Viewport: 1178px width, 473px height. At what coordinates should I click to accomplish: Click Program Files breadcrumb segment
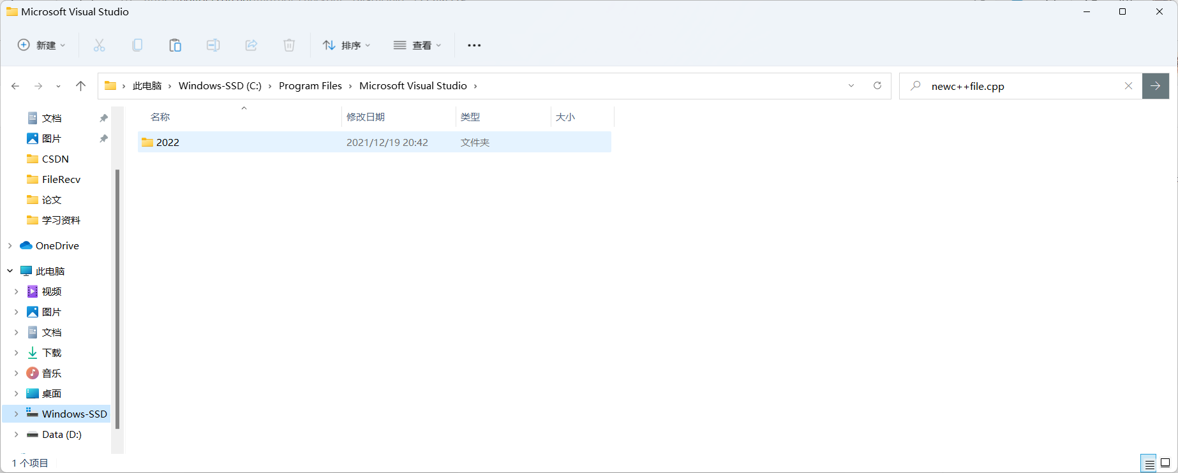310,86
